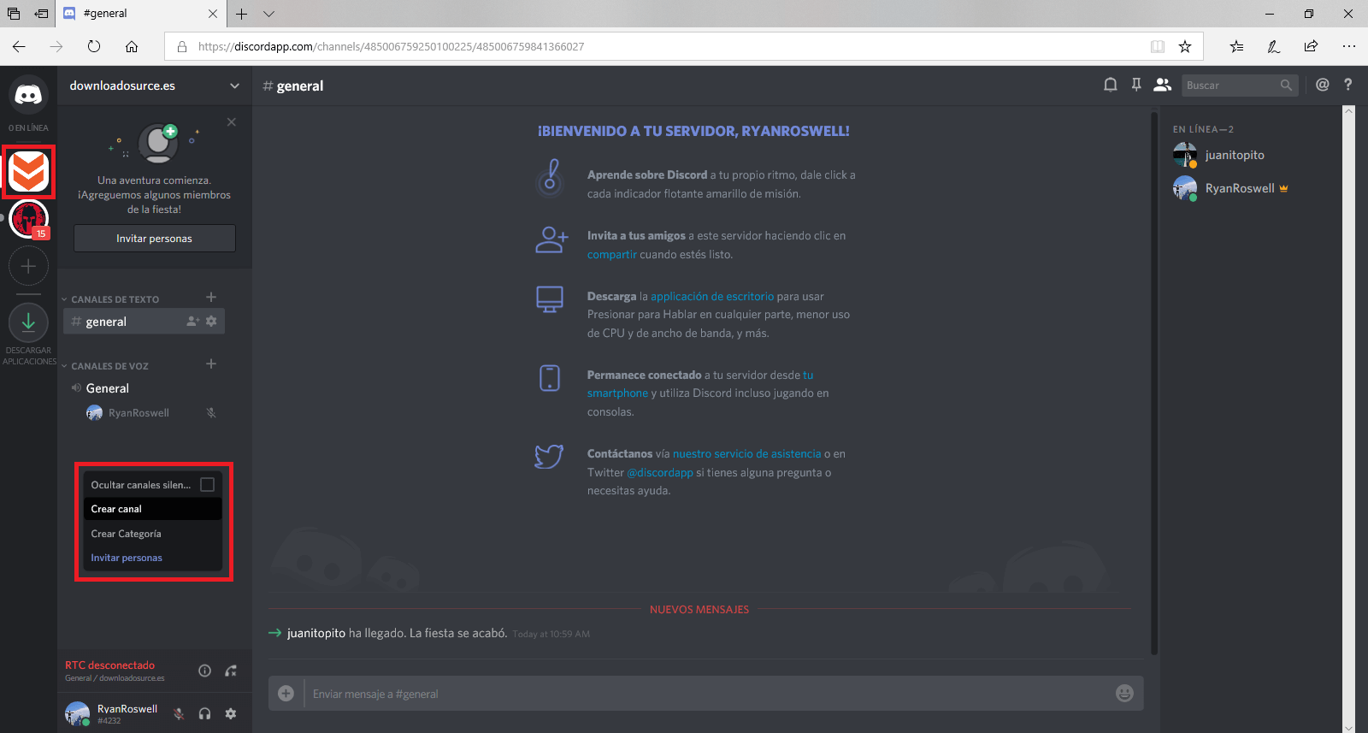Screen dimensions: 1368x733
Task: Open Discord home direct messages icon
Action: (28, 94)
